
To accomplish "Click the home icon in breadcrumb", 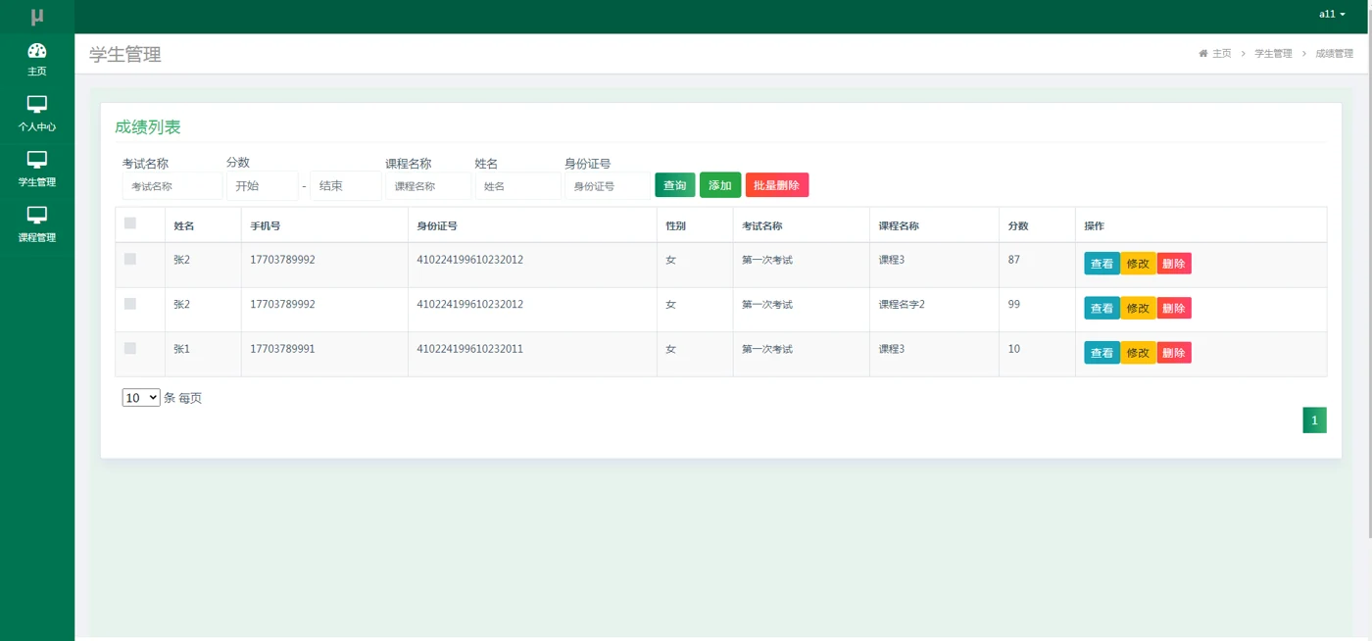I will [x=1203, y=54].
